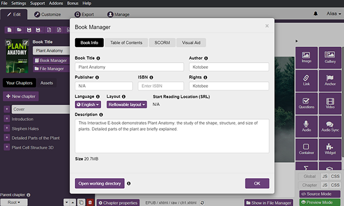The width and height of the screenshot is (344, 206).
Task: Insert an Image element from the side panel
Action: (307, 58)
